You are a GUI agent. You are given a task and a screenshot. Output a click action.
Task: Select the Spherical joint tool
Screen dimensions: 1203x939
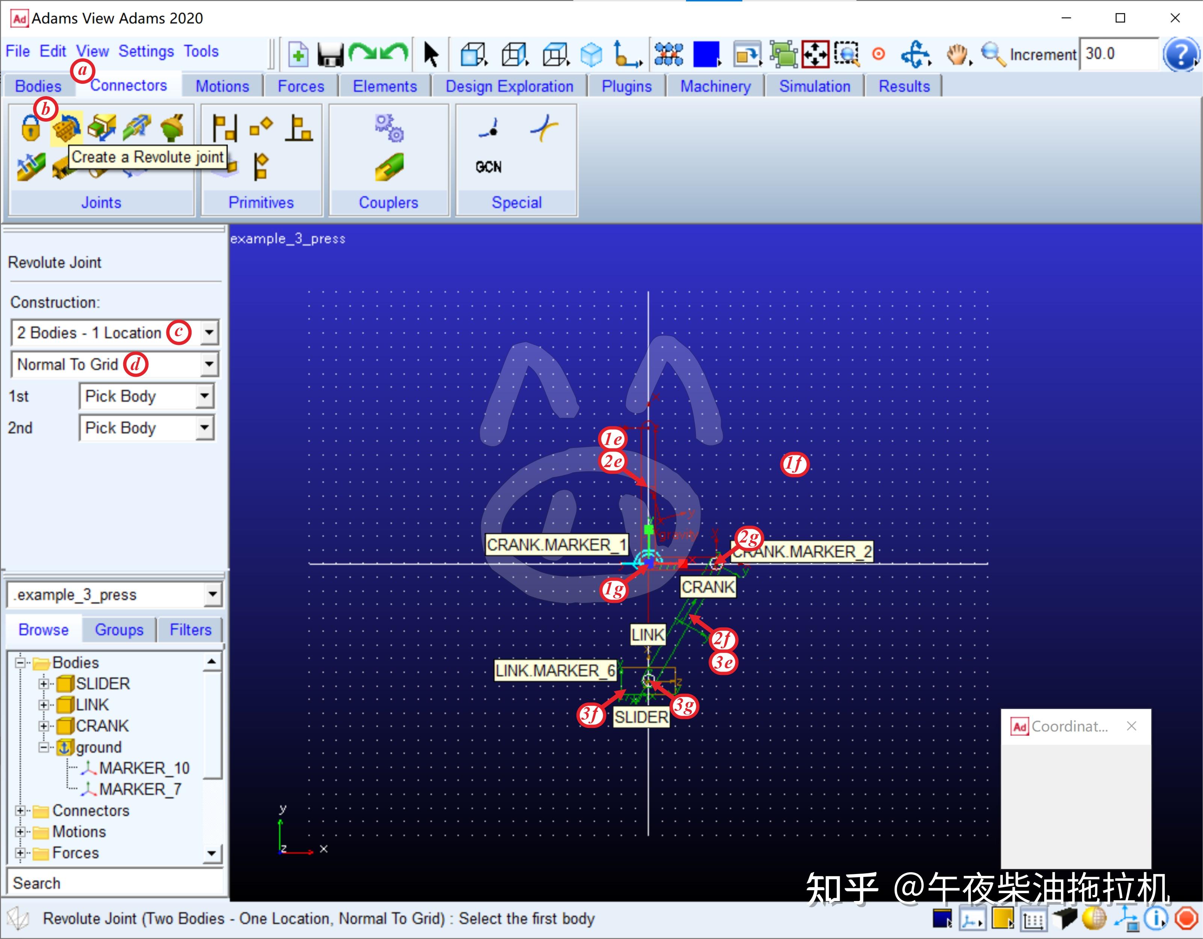(x=172, y=127)
